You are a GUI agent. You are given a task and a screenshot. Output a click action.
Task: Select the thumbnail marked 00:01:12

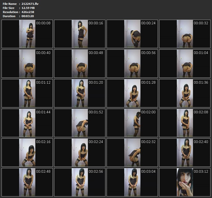(x=27, y=93)
